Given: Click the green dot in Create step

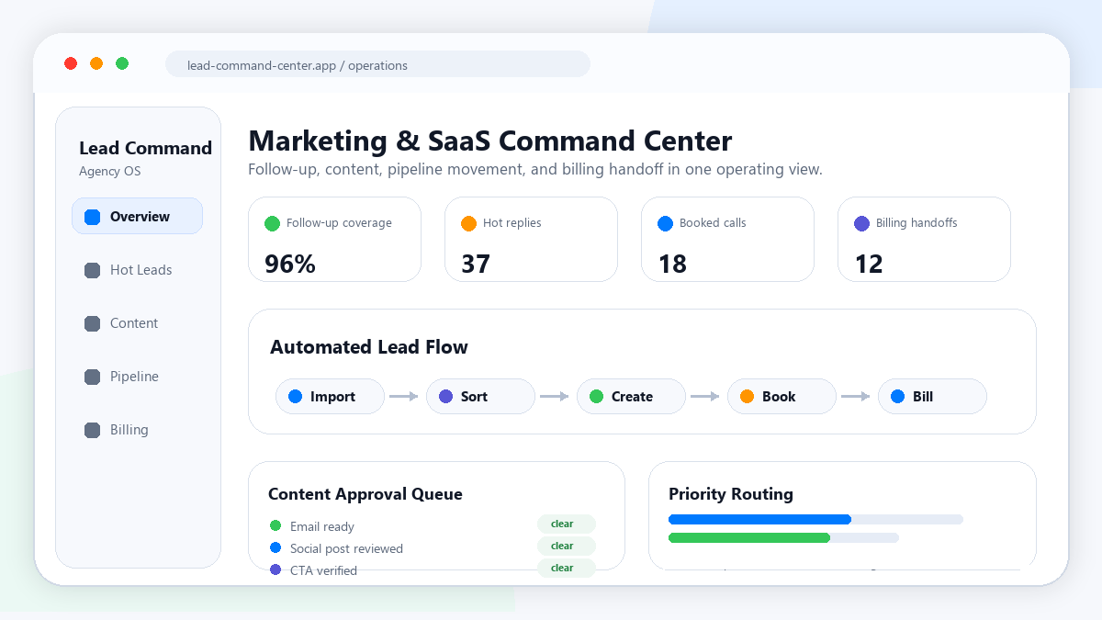Looking at the screenshot, I should click(x=596, y=397).
